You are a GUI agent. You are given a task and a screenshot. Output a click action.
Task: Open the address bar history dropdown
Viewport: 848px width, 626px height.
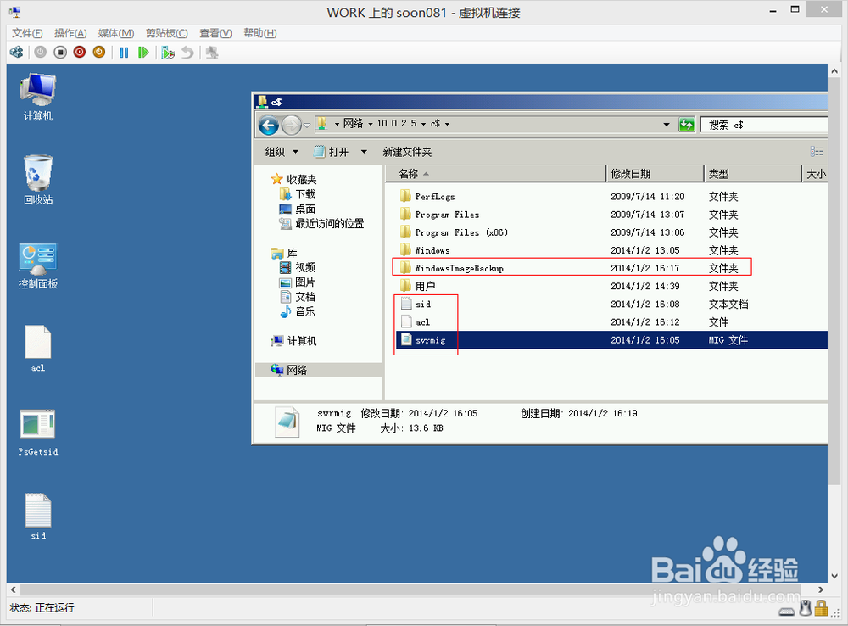[x=667, y=125]
